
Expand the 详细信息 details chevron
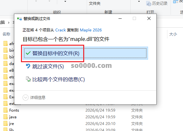(x=25, y=98)
